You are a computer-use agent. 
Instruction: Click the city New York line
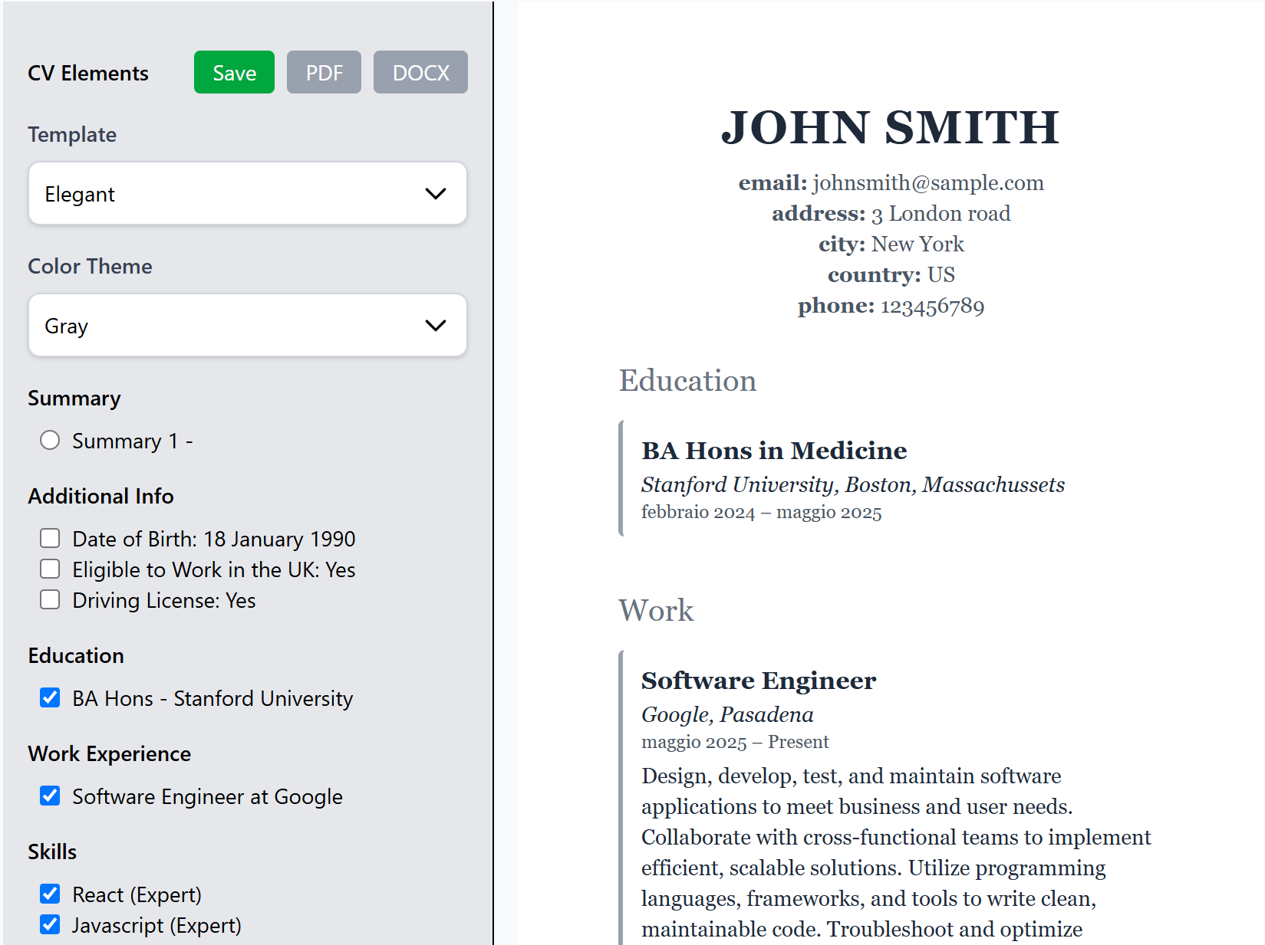[891, 244]
